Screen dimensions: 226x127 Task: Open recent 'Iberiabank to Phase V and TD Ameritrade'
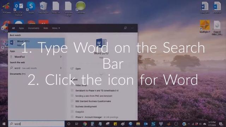(x=97, y=91)
